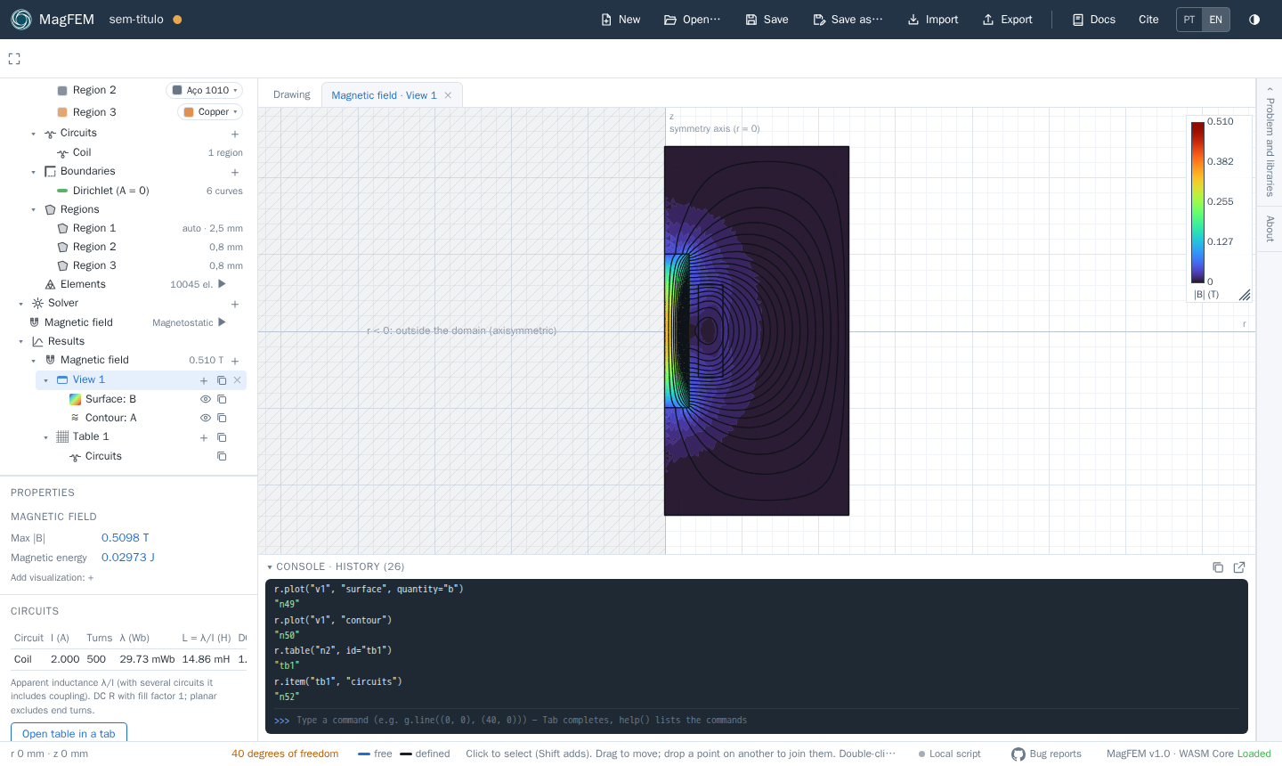
Task: Add a new circuit with plus icon
Action: [x=235, y=134]
